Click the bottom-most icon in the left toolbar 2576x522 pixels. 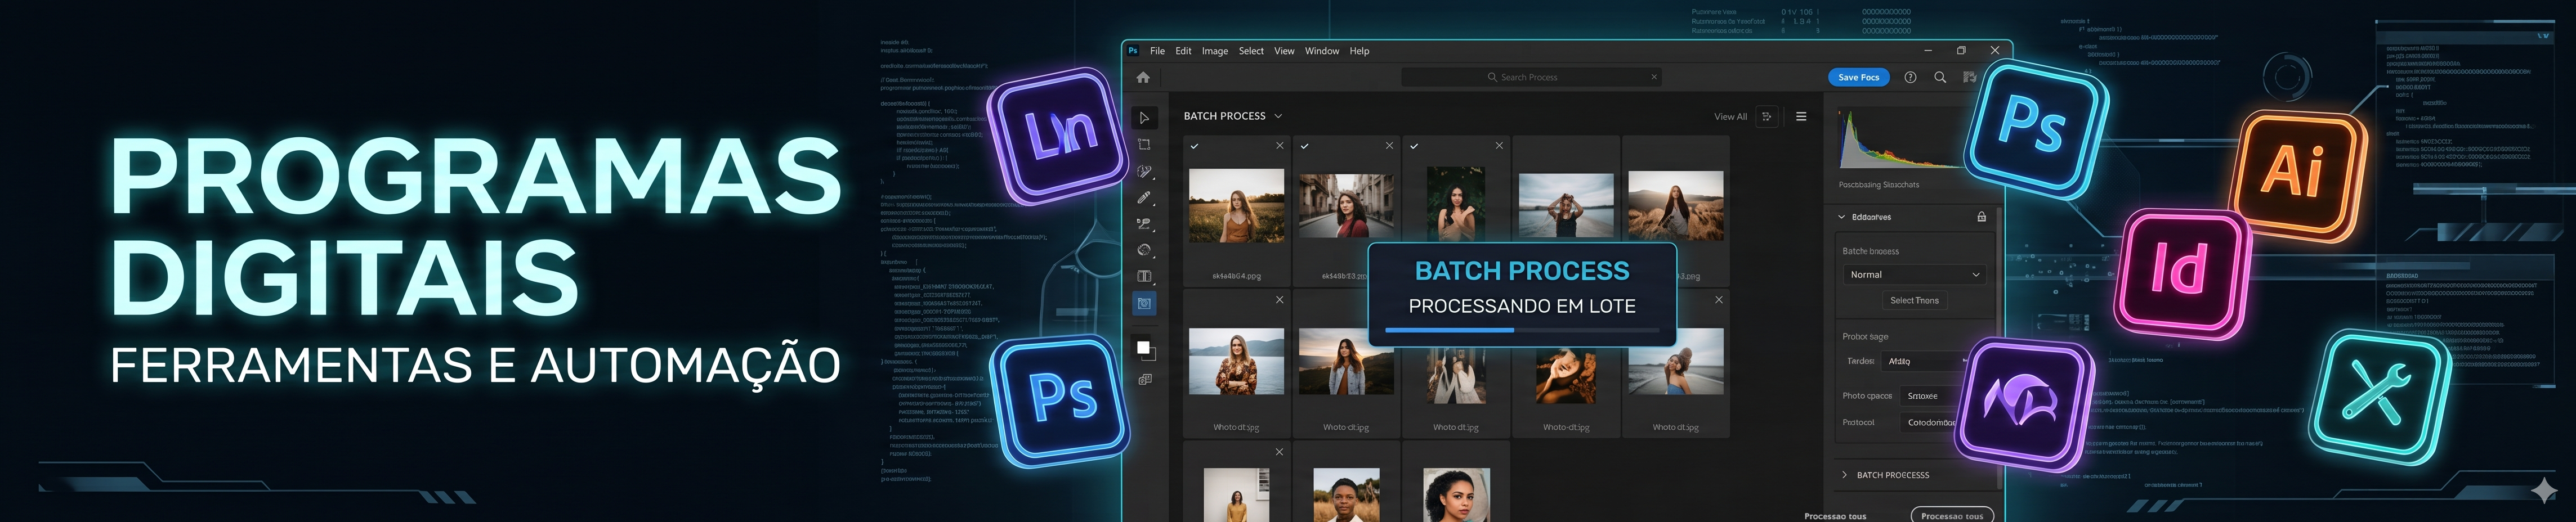[1145, 380]
